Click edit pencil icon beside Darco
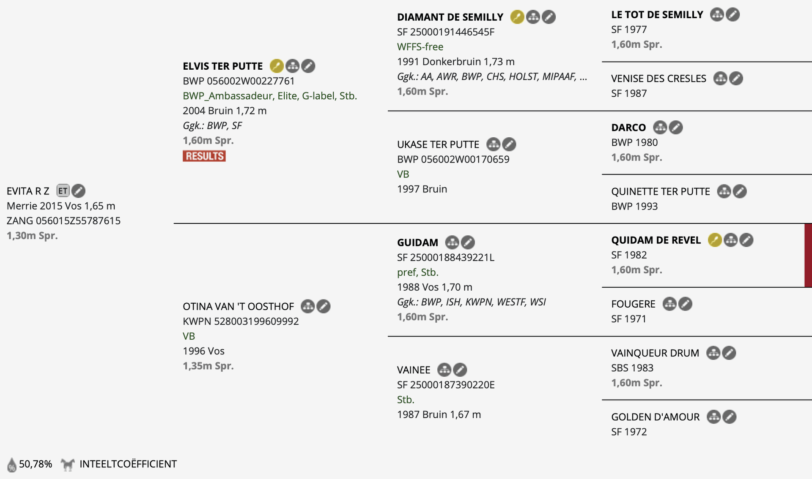812x479 pixels. coord(676,128)
